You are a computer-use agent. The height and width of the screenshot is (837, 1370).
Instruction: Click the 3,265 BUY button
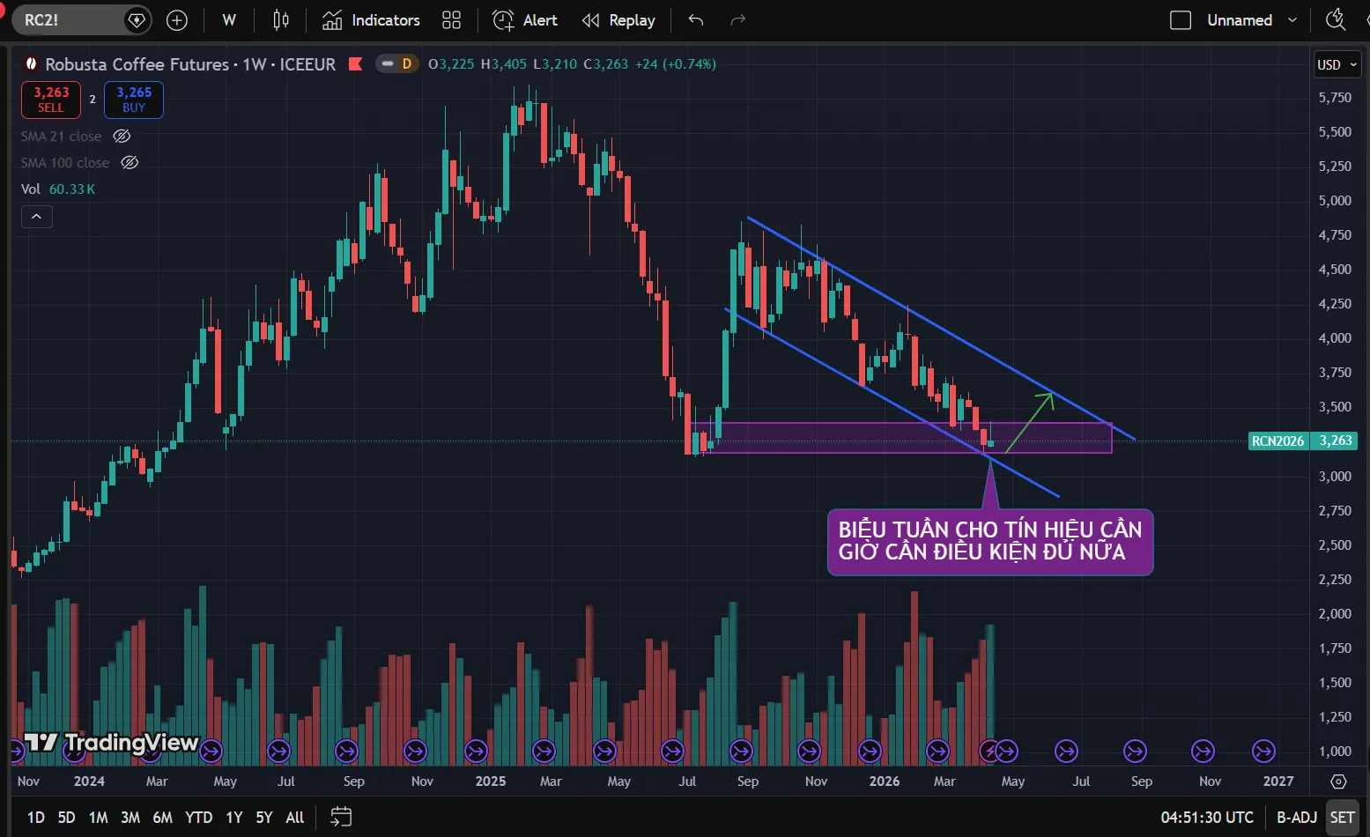pyautogui.click(x=134, y=100)
